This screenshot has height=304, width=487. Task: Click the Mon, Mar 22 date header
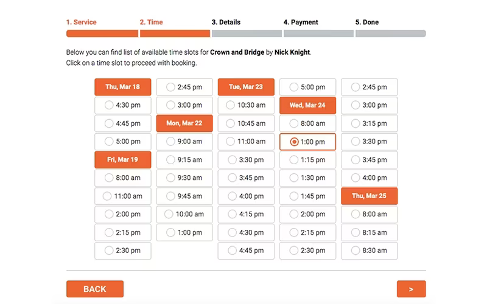tap(184, 123)
